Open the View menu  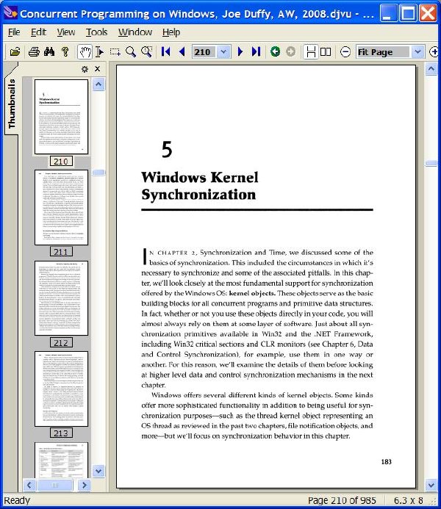click(x=66, y=32)
